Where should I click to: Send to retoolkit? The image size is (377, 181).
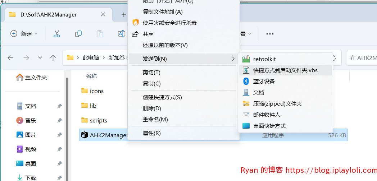[285, 59]
